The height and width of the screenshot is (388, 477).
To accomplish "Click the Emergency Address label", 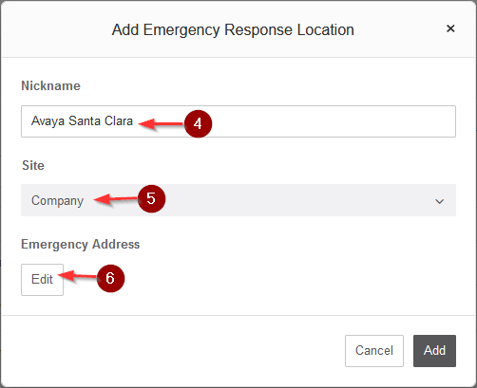I will pos(80,245).
